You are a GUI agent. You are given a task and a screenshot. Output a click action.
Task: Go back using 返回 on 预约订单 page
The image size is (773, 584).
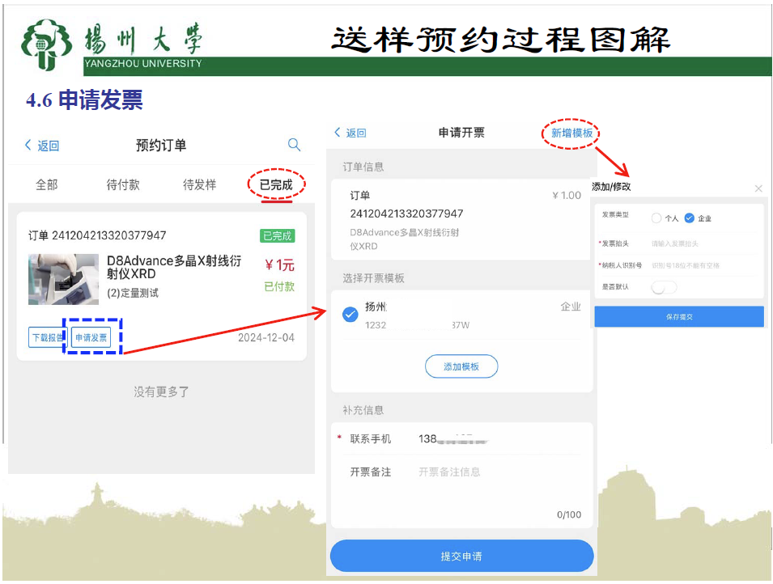coord(42,146)
